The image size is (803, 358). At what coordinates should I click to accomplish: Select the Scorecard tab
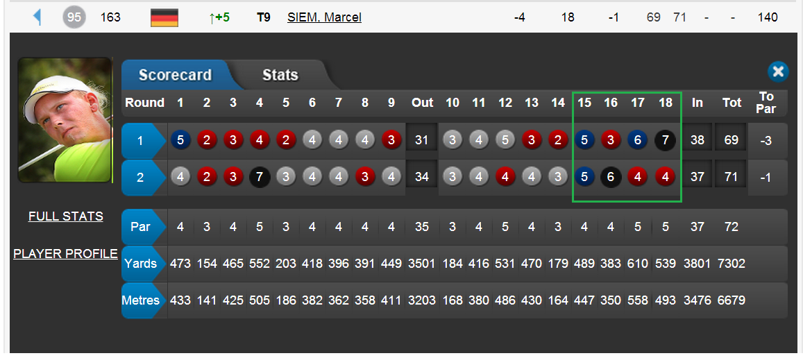click(175, 76)
